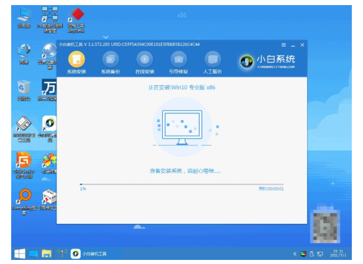Open the 小白PE装机工具 desktop shortcut
Screen dimensions: 363x264
point(48,129)
